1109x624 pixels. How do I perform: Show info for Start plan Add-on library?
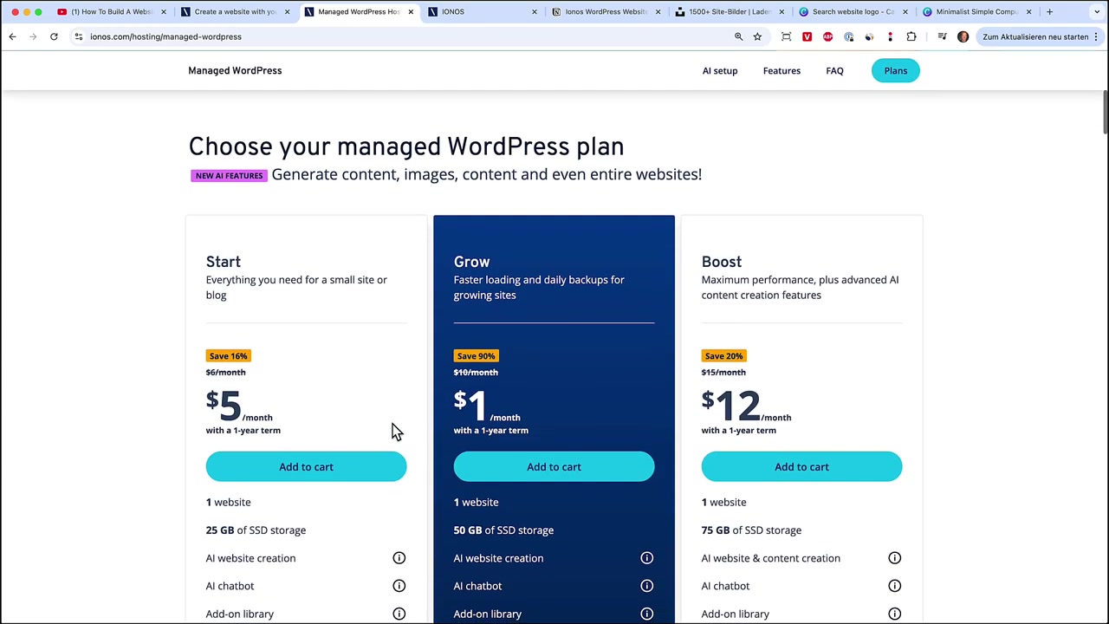[x=399, y=614]
